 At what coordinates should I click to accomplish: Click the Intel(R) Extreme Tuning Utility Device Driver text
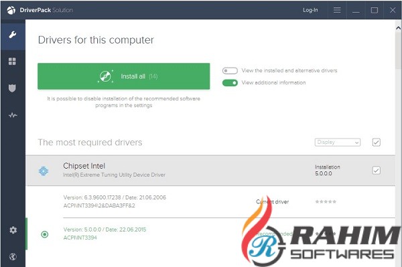click(x=114, y=175)
